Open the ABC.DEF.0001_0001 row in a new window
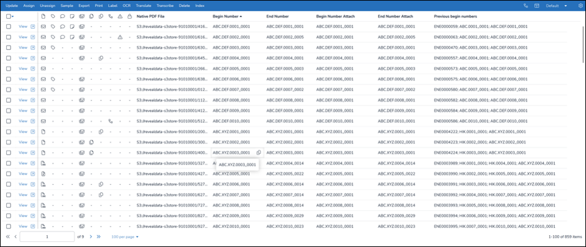The height and width of the screenshot is (247, 586). click(x=33, y=27)
